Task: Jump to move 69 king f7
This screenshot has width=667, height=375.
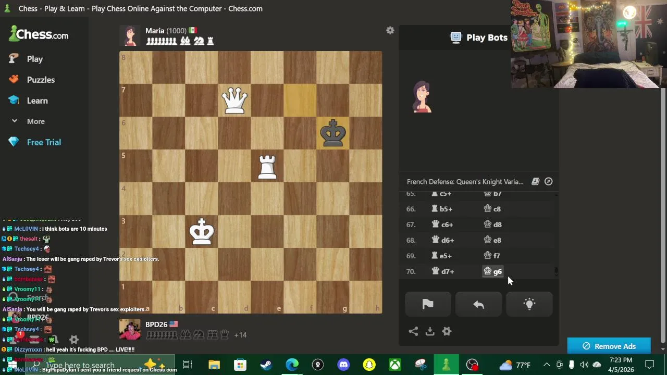Action: (492, 256)
